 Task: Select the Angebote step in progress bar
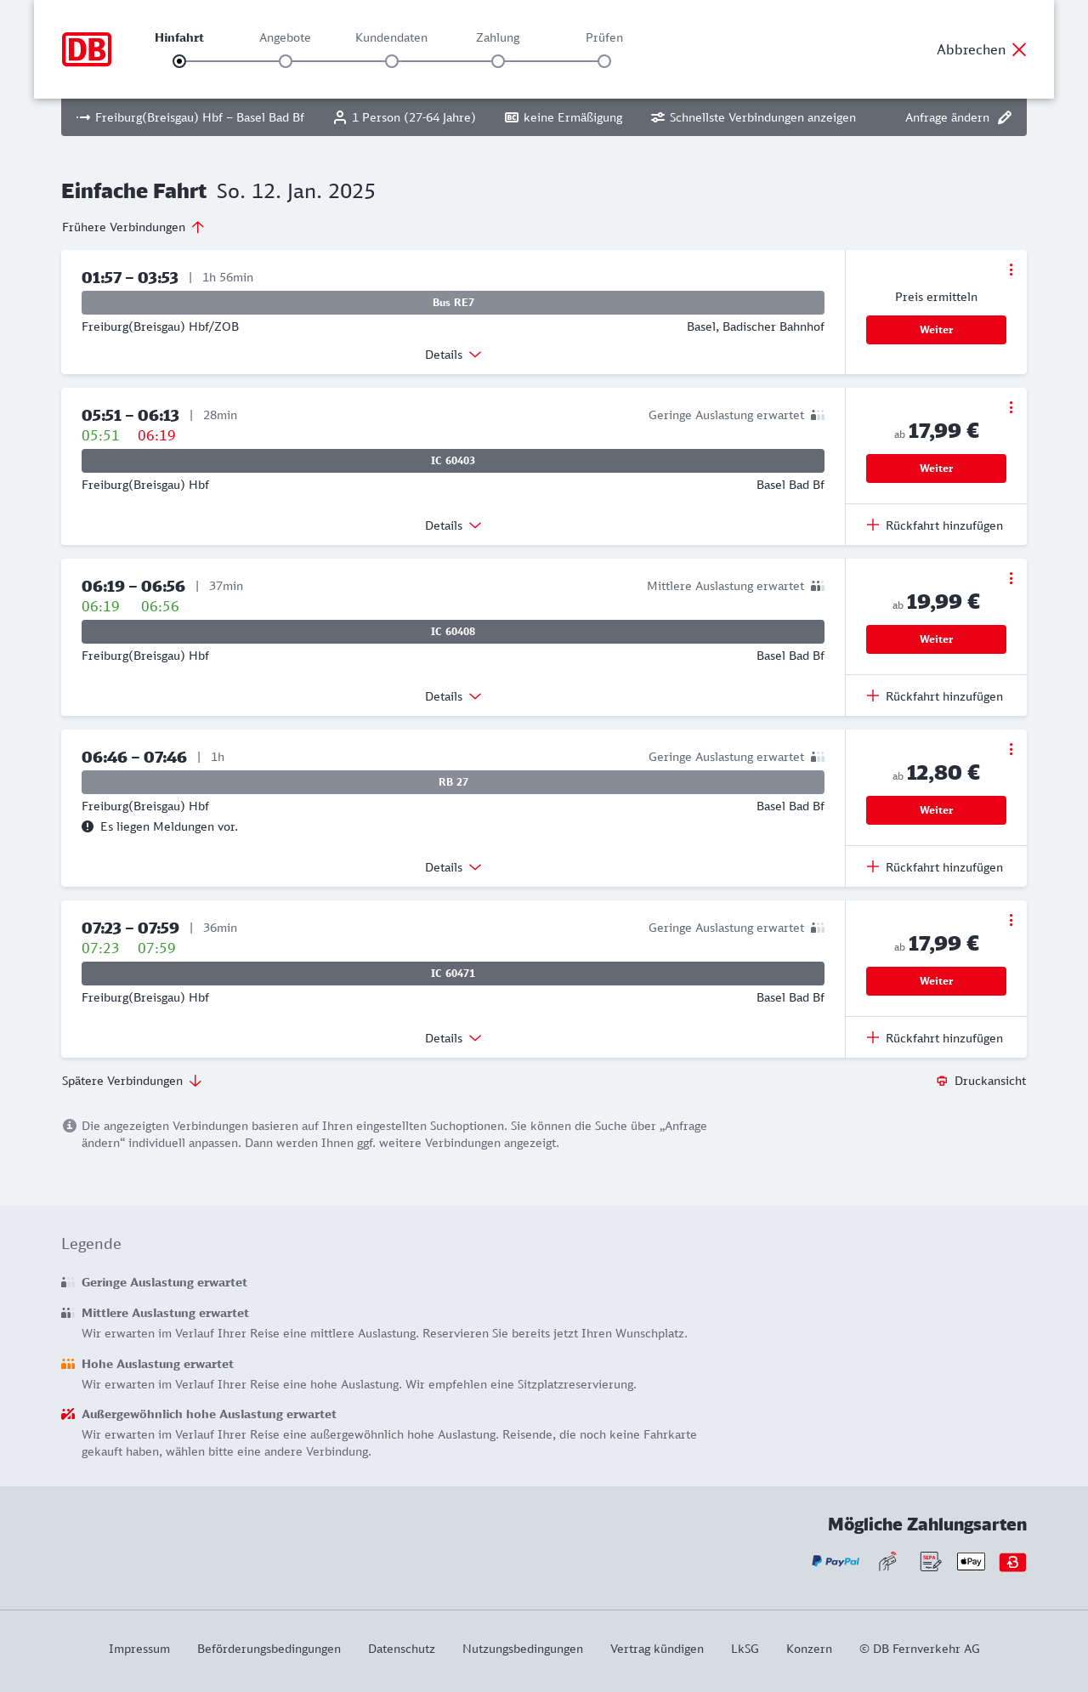286,61
